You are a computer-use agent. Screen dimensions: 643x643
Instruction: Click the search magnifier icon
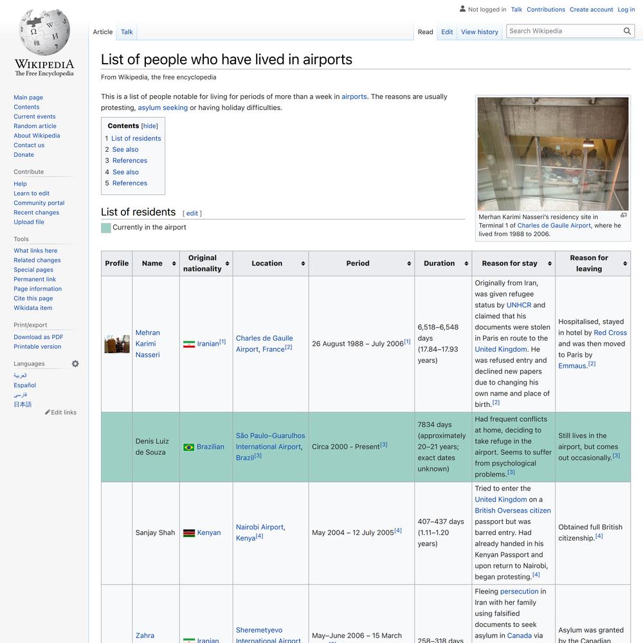627,31
